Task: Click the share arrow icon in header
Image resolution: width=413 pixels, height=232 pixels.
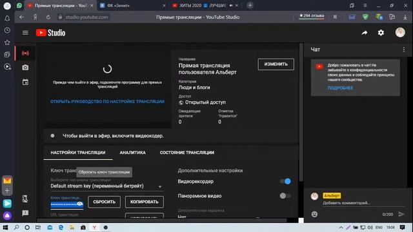Action: pyautogui.click(x=365, y=33)
